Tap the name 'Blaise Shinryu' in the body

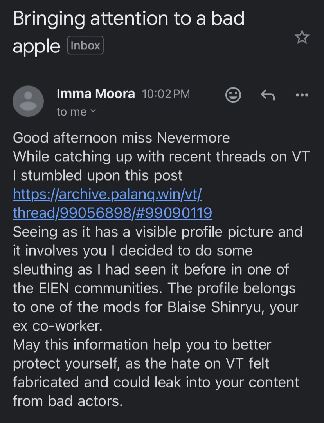[214, 307]
